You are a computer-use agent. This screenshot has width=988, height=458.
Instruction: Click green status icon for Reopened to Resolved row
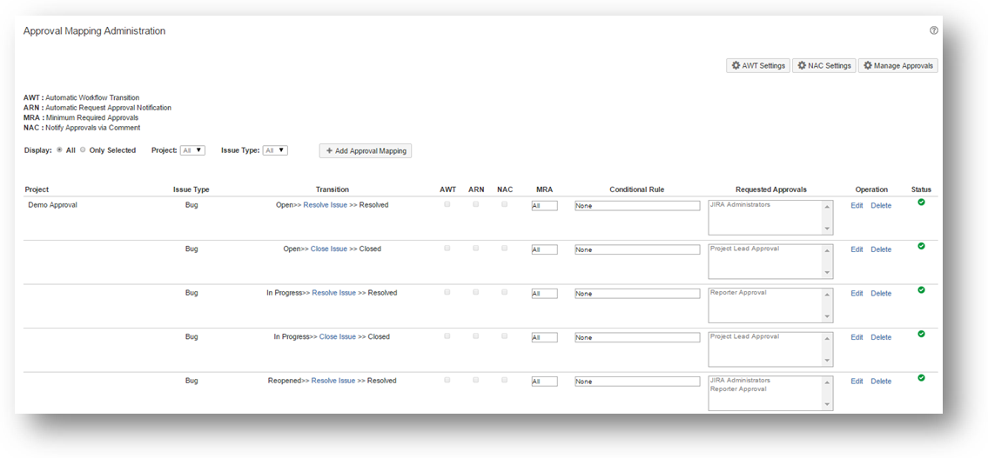[x=921, y=378]
